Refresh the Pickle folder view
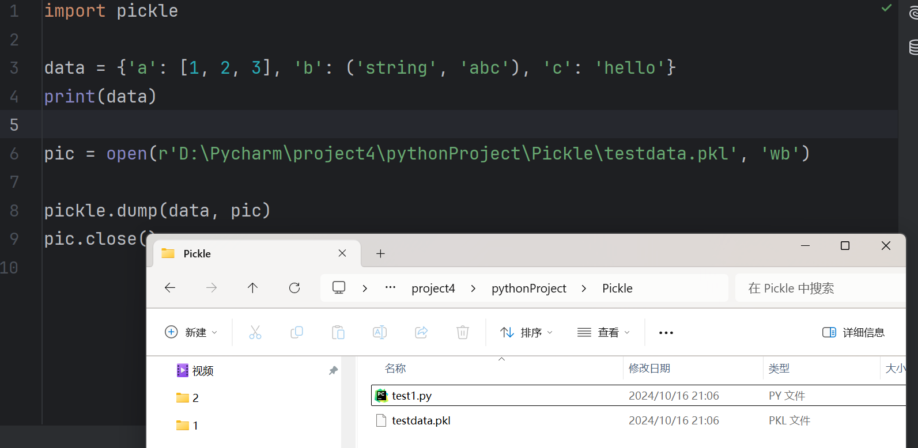 tap(294, 288)
